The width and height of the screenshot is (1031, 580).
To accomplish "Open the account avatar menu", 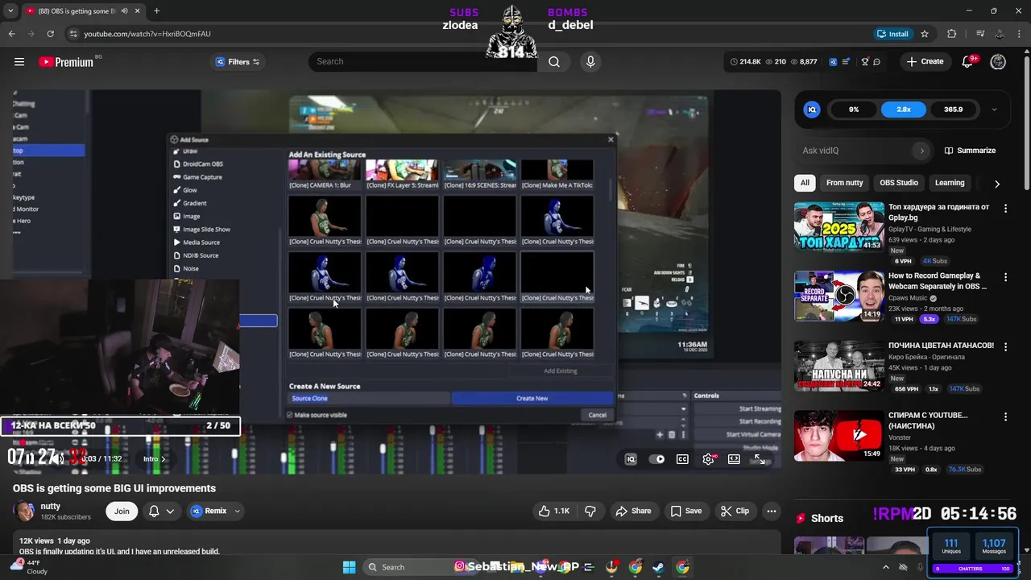I will [998, 62].
